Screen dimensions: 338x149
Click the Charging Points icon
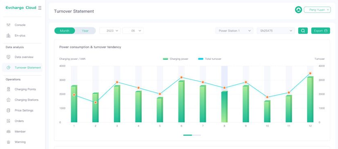9,89
